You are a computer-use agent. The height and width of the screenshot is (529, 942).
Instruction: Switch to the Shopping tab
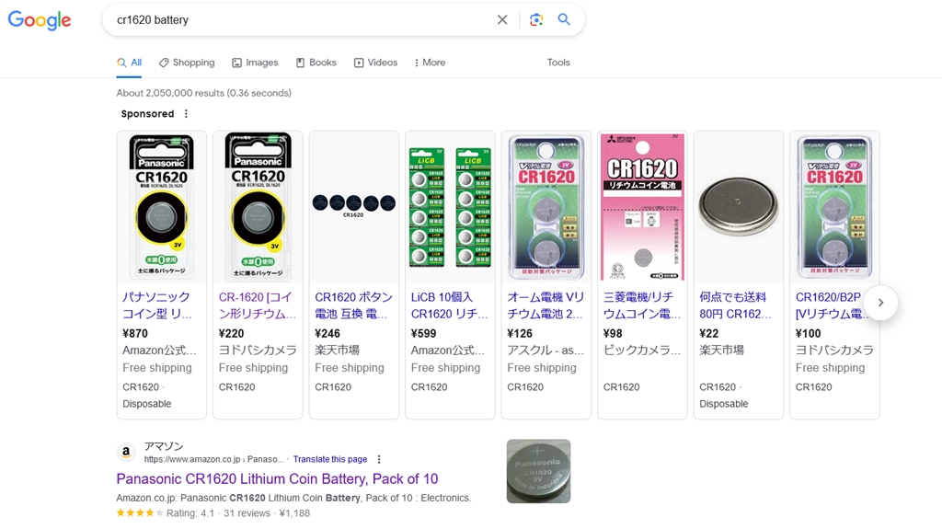tap(187, 63)
